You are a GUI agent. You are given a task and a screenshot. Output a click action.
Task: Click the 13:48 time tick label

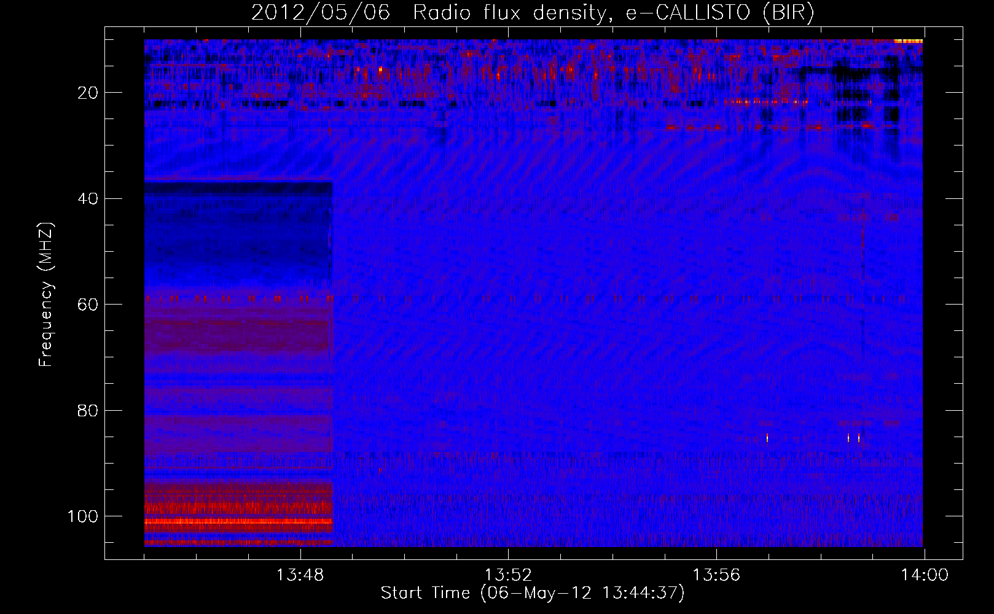(300, 575)
